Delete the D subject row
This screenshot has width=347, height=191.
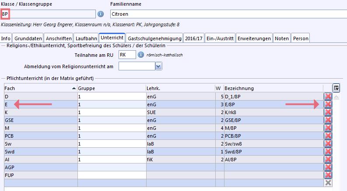(328, 97)
